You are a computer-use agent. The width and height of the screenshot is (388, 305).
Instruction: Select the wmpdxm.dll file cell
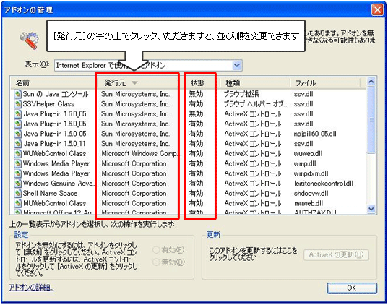(x=311, y=173)
